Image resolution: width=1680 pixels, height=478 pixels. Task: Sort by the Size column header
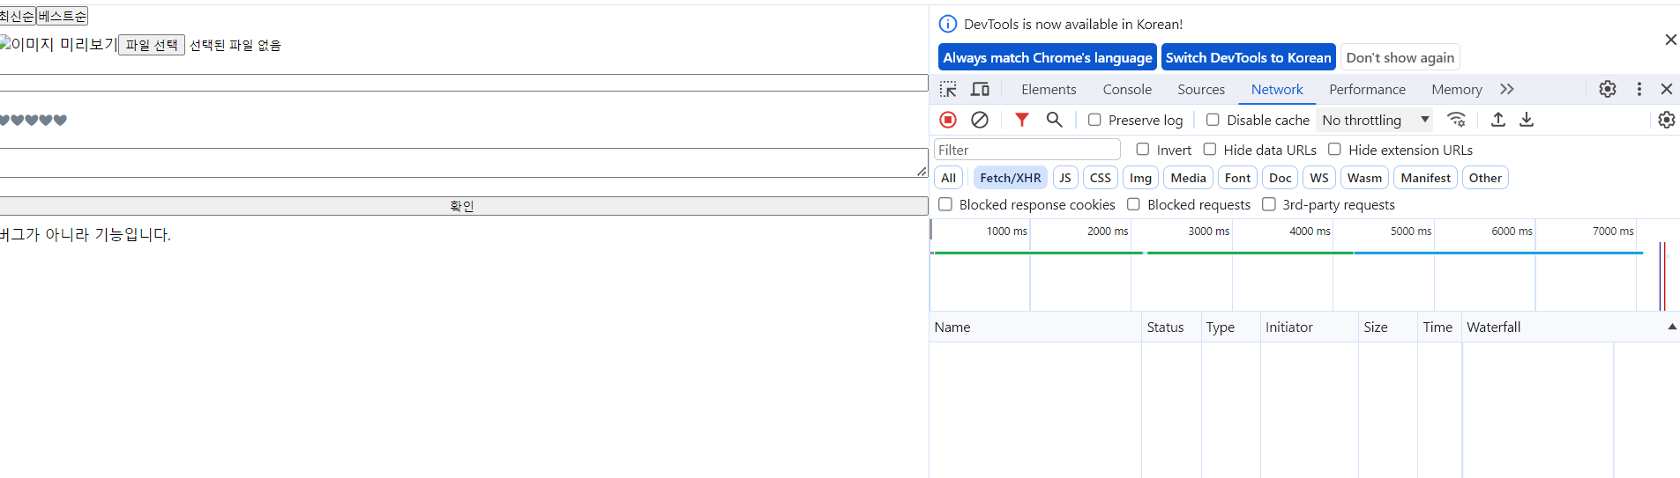(1387, 327)
